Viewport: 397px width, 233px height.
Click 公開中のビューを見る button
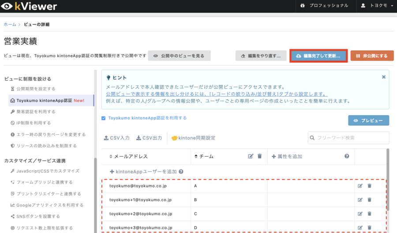point(179,56)
